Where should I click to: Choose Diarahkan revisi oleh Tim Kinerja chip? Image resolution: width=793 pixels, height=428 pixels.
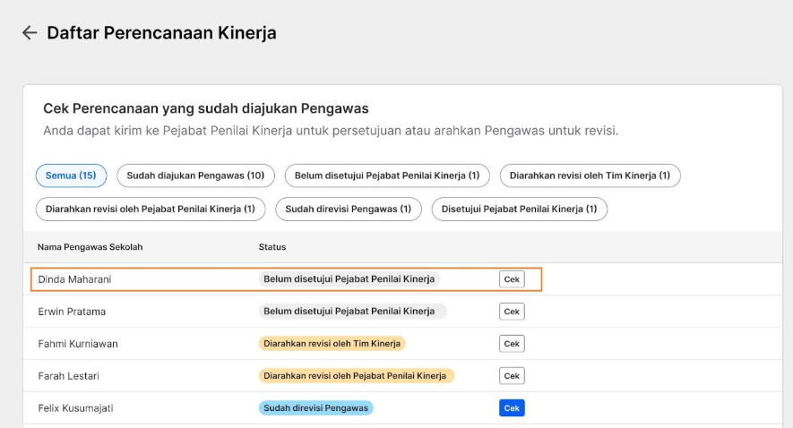590,175
